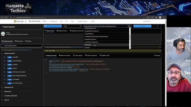Click the autocomplete list scrollbar thumb
Screen dimensions: 191x107
pos(130,37)
